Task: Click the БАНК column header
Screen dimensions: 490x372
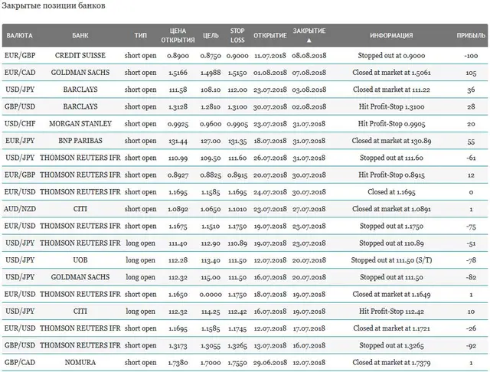Action: coord(80,35)
